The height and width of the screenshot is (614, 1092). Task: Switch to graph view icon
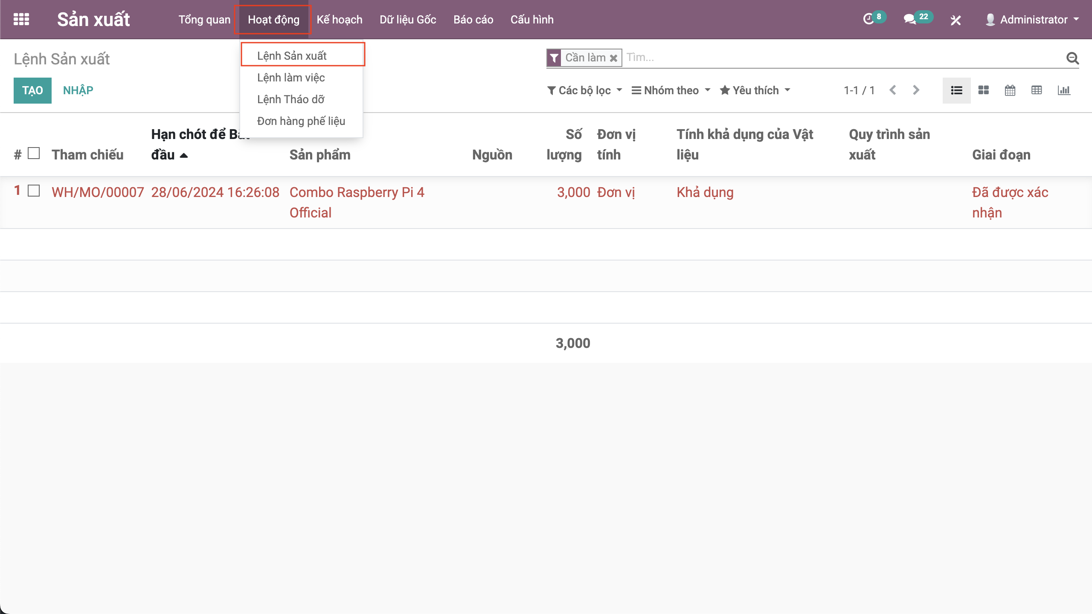(1063, 90)
